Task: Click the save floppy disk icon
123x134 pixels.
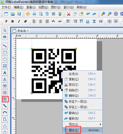Action: [x=19, y=14]
